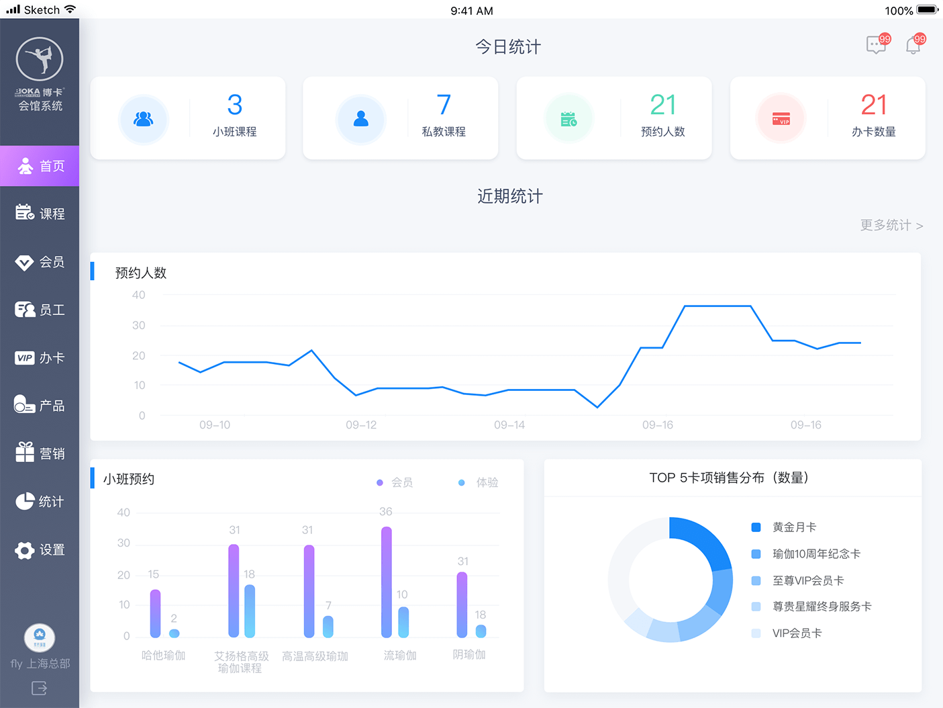The image size is (943, 708).
Task: Select 统计 in the sidebar
Action: (40, 502)
